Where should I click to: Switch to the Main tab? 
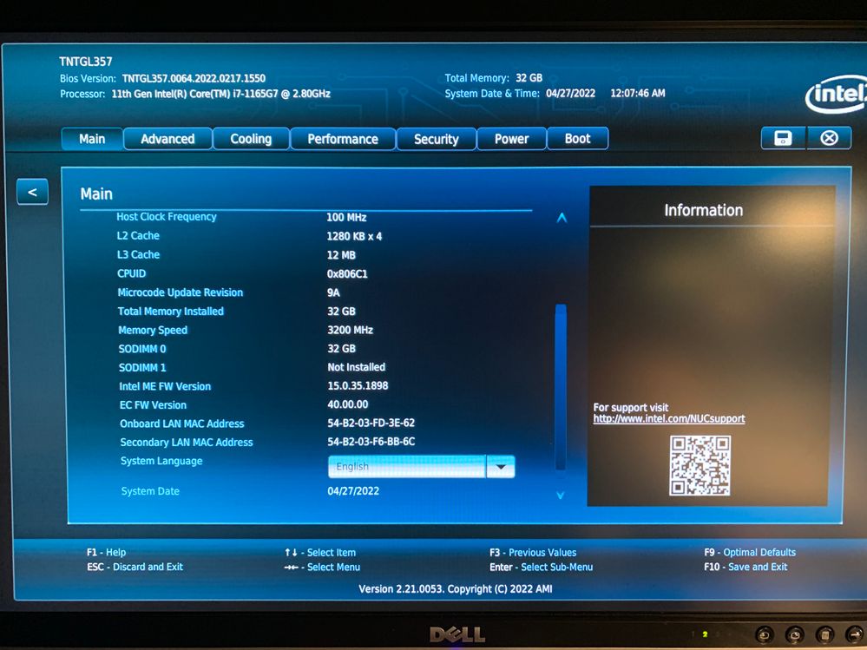[x=92, y=139]
